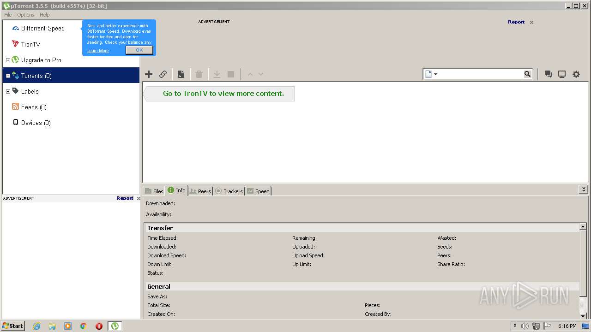
Task: Click the uTorrent taskbar button
Action: [x=115, y=326]
